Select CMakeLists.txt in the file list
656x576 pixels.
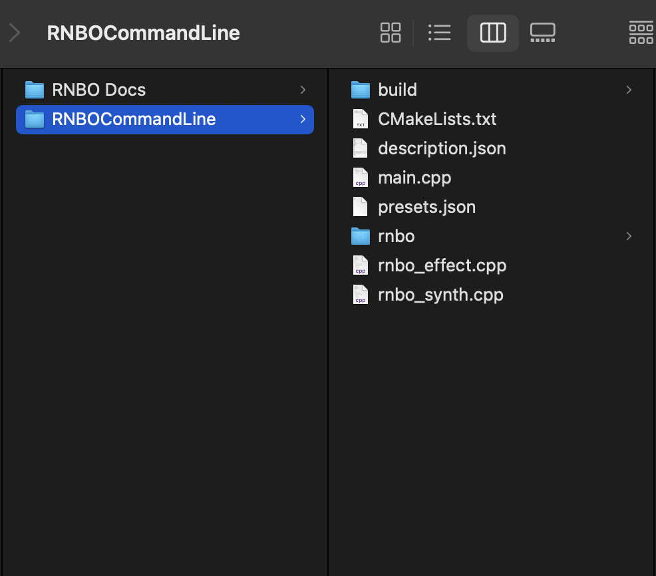[437, 118]
